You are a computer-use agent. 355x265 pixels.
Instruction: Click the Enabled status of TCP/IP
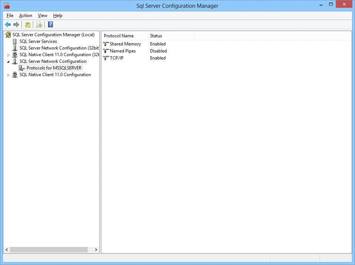tap(158, 58)
